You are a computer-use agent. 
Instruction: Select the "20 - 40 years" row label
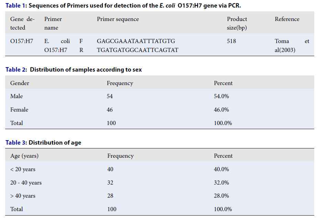tap(26, 183)
